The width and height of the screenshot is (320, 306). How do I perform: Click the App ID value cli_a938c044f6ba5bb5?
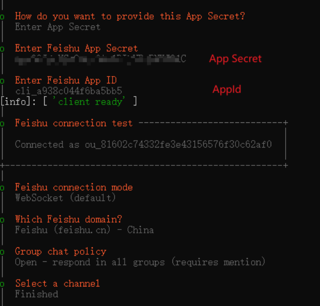click(x=68, y=91)
